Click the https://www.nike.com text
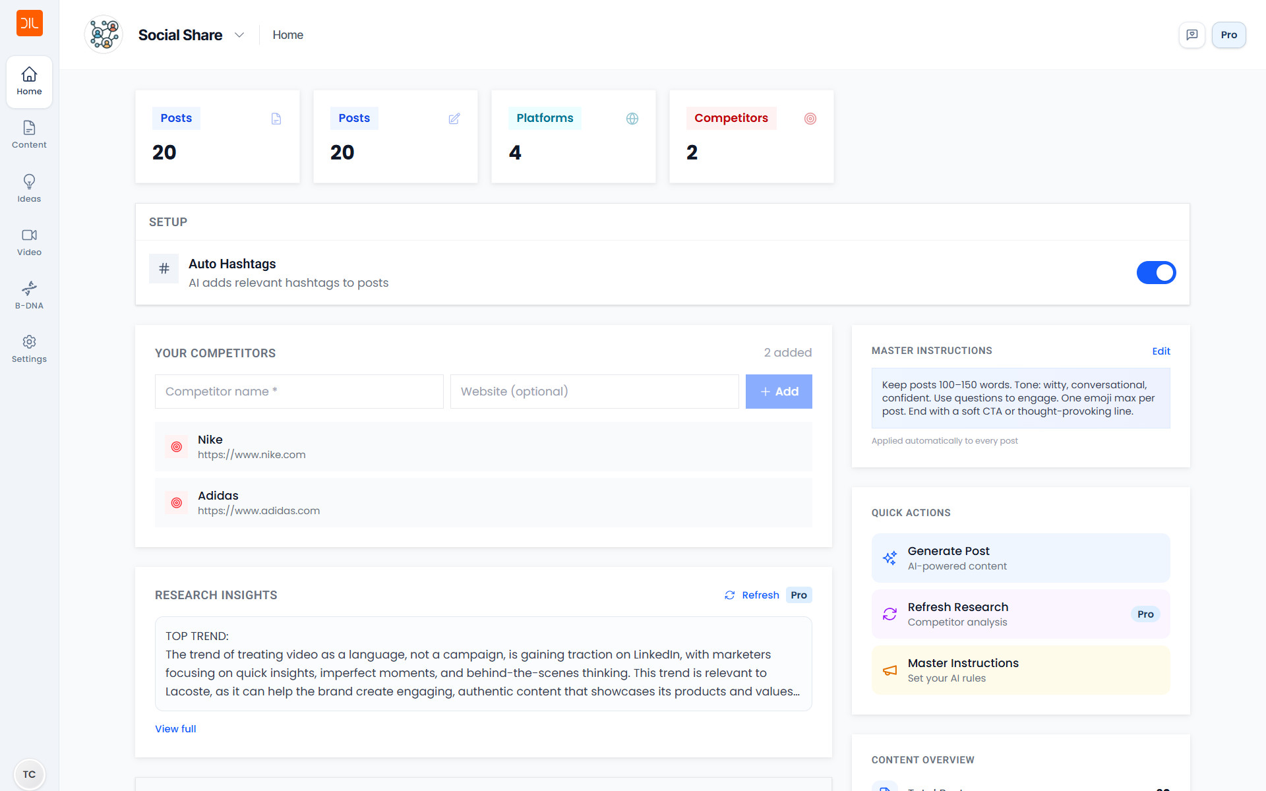 click(252, 455)
